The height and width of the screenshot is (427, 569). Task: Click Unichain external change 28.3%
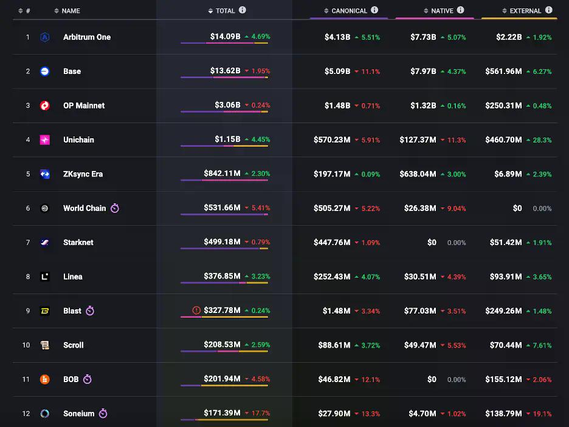[x=542, y=140]
